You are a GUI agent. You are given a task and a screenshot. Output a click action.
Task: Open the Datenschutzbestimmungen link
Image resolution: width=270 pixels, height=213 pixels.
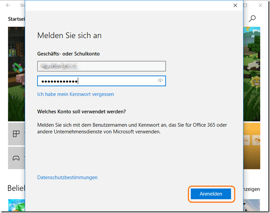click(x=67, y=177)
